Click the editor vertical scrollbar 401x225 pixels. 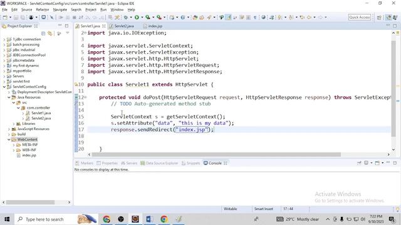tap(393, 89)
